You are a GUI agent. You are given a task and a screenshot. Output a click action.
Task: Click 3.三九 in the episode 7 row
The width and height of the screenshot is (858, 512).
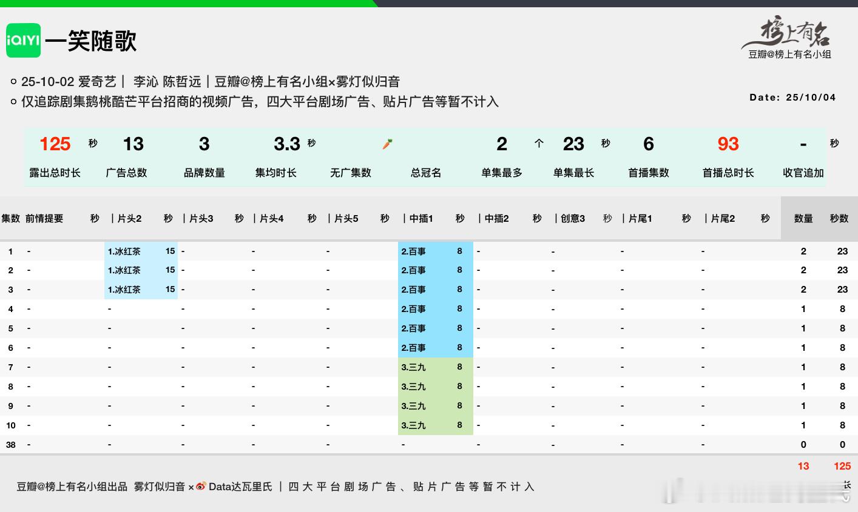coord(413,367)
